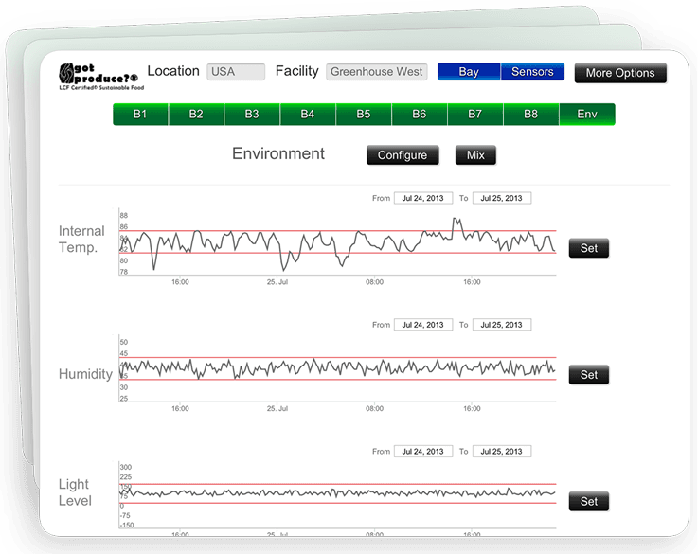Click the Mix button

coord(475,155)
